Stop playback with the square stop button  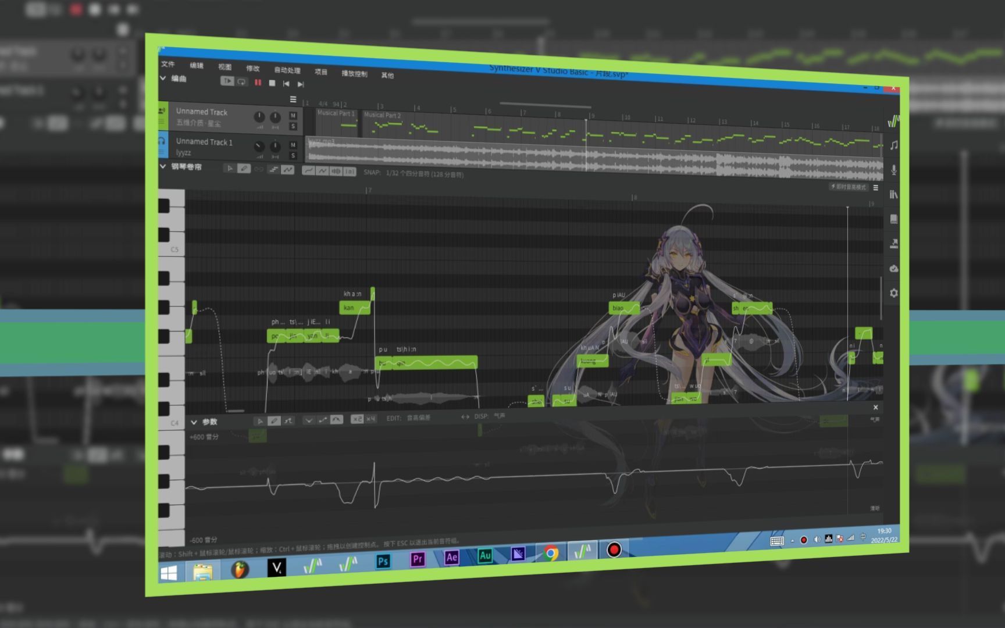point(272,83)
